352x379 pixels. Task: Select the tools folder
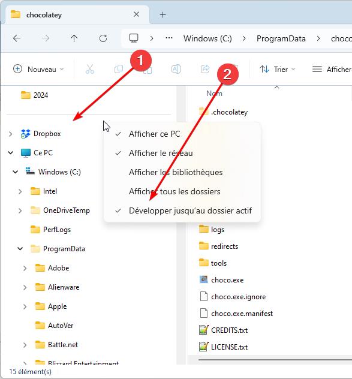tap(213, 263)
